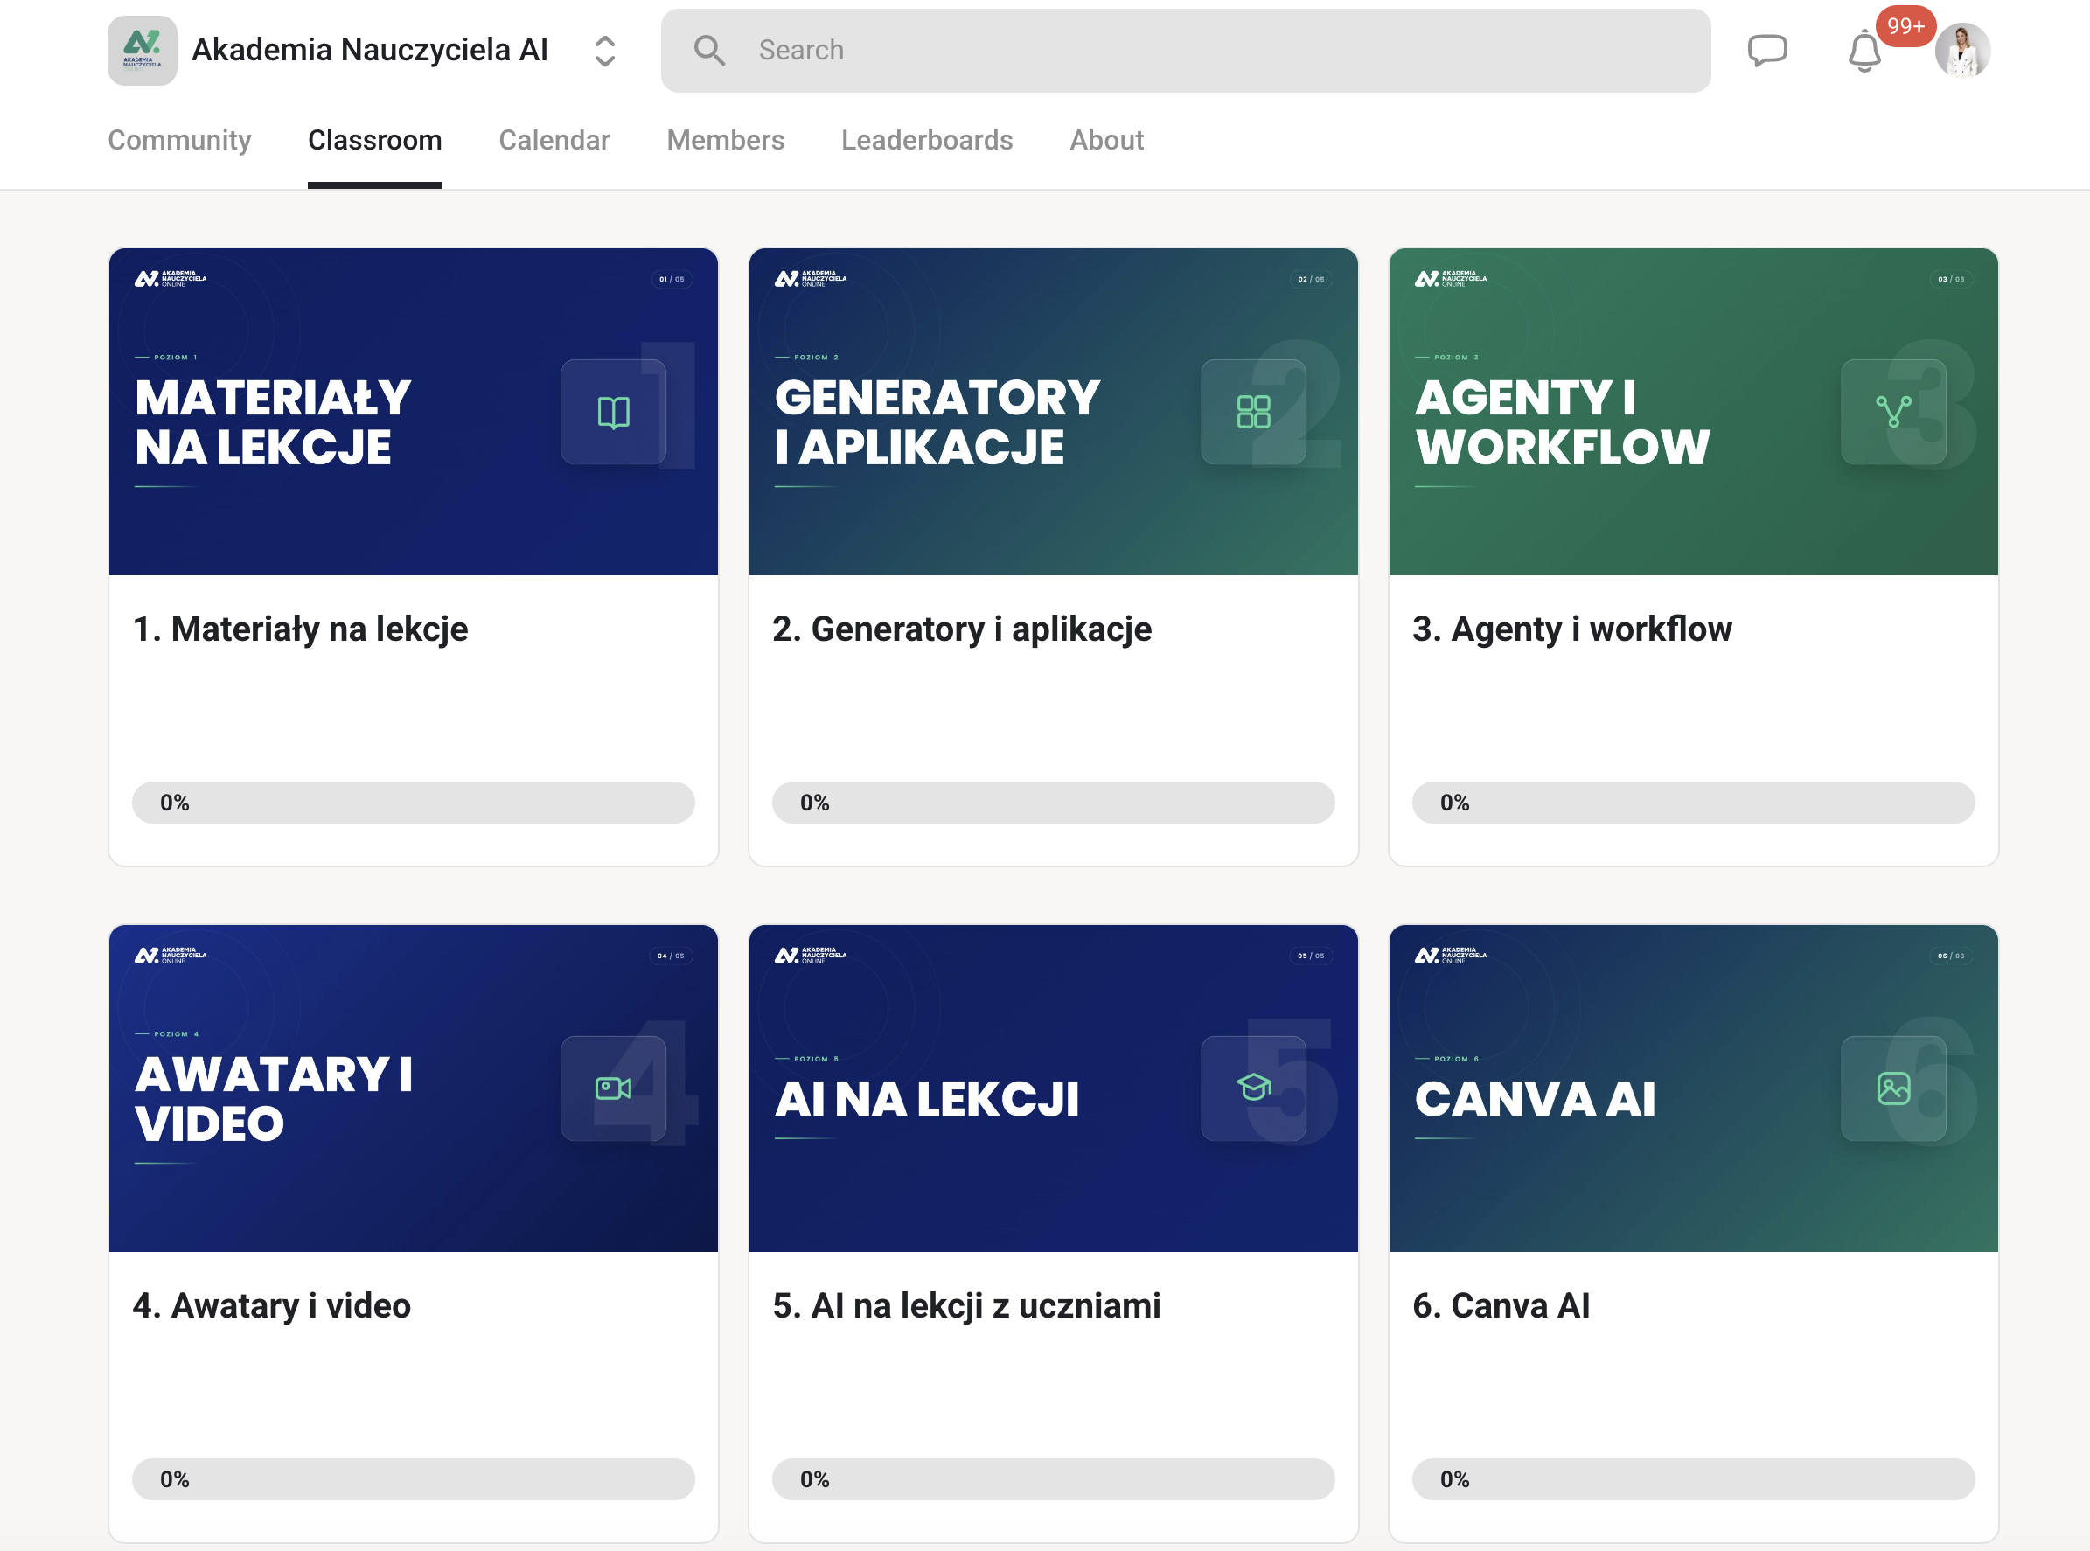2090x1551 pixels.
Task: Go to the Calendar tab
Action: point(554,140)
